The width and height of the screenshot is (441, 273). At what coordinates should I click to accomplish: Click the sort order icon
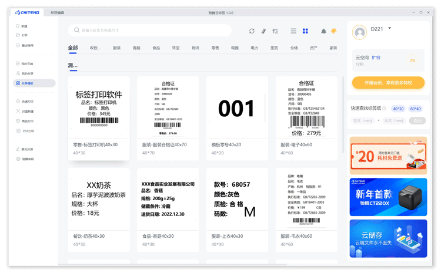[275, 31]
